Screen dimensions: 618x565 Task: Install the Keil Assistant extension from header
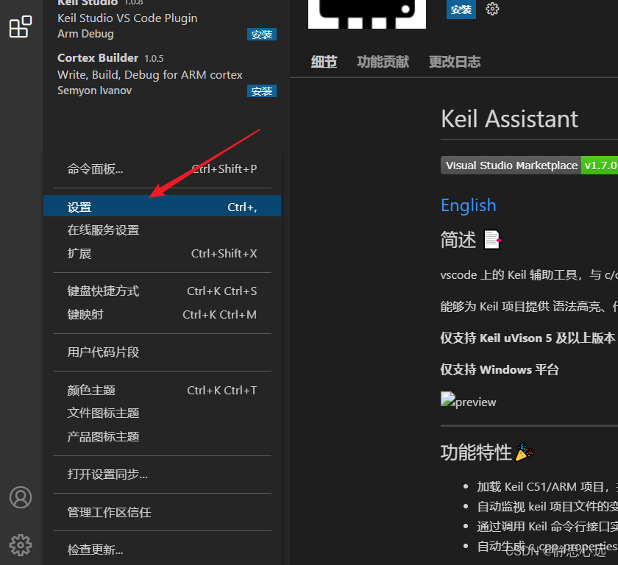point(461,10)
